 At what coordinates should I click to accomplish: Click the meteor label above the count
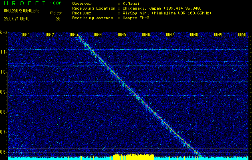56,13
